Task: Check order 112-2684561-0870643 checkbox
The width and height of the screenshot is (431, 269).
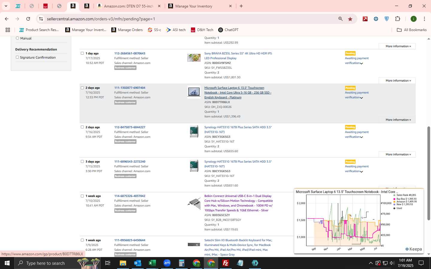Action: 82,53
